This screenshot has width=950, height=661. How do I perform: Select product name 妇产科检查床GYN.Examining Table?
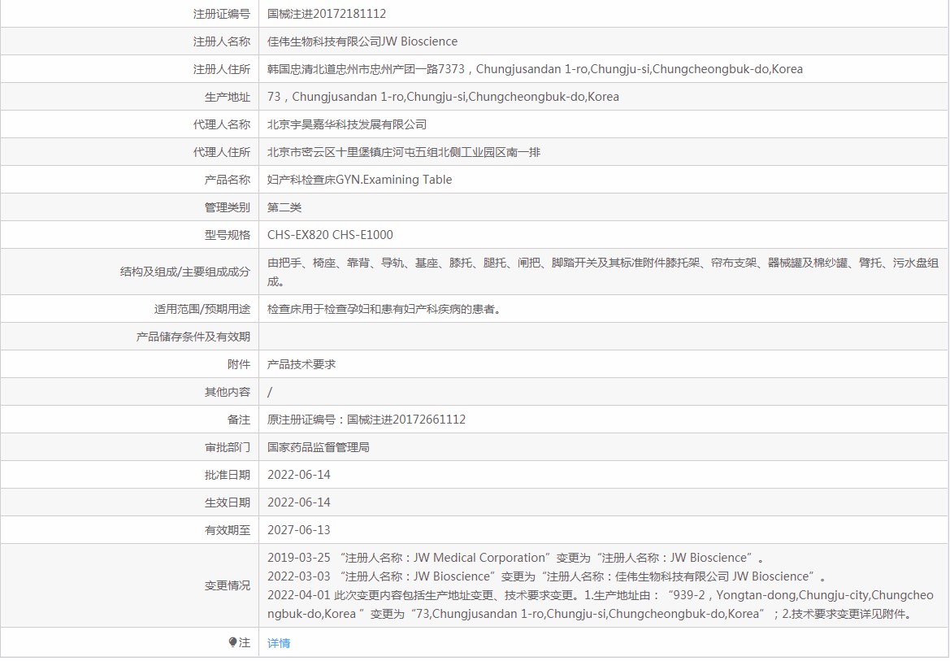[360, 180]
